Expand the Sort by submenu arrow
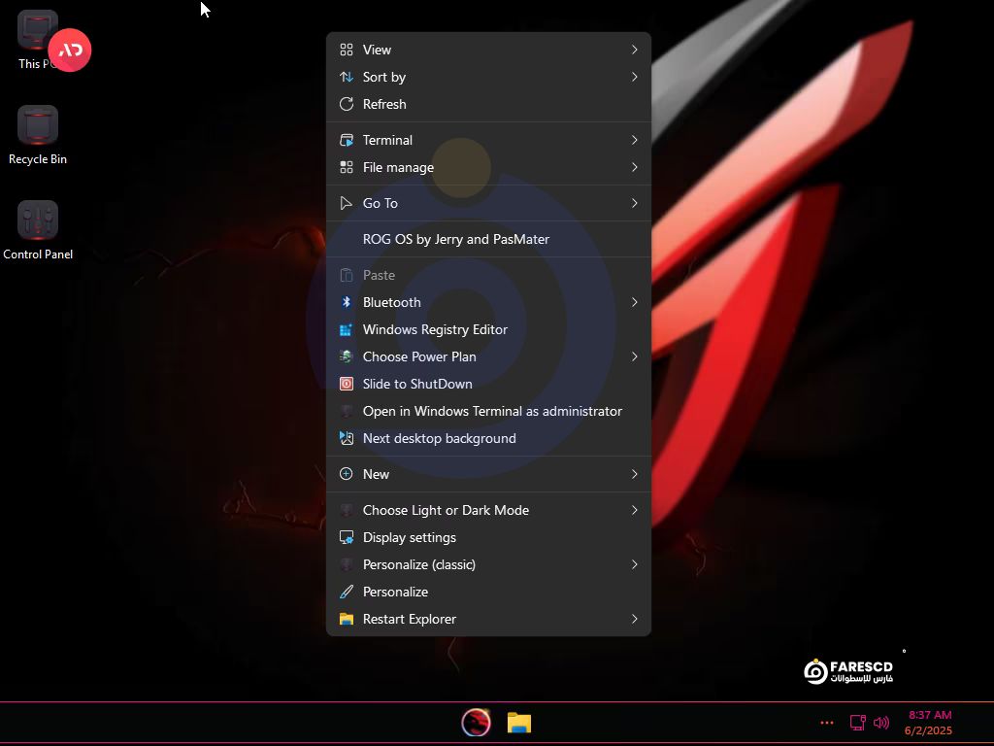The height and width of the screenshot is (746, 994). point(635,77)
